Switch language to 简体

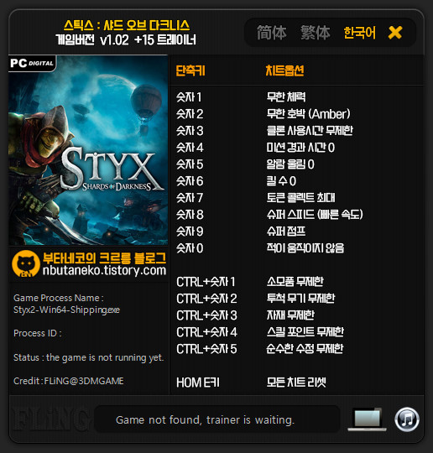(x=272, y=33)
